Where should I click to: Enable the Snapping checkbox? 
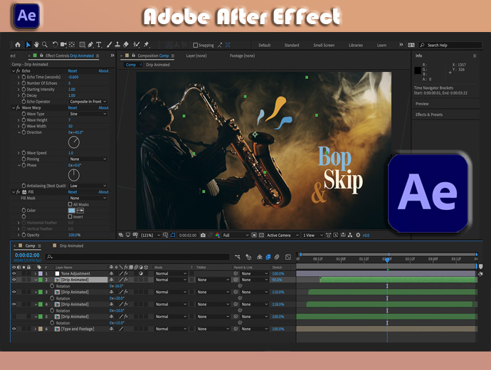(196, 45)
